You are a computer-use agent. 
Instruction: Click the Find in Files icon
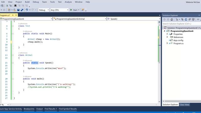click(x=83, y=10)
